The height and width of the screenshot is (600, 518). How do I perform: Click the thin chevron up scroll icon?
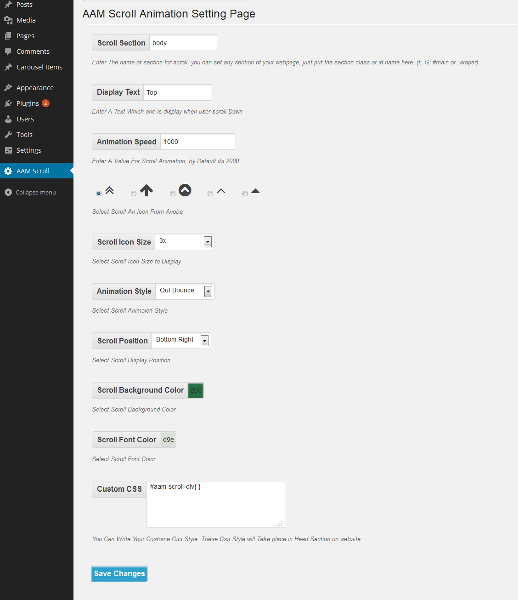coord(221,191)
